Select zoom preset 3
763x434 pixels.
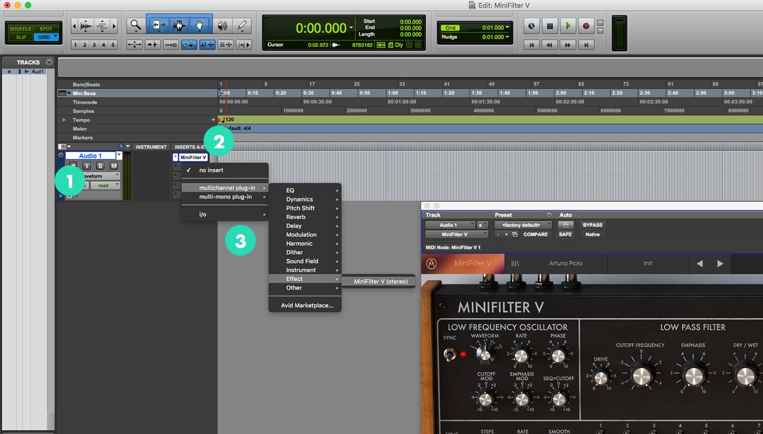94,45
